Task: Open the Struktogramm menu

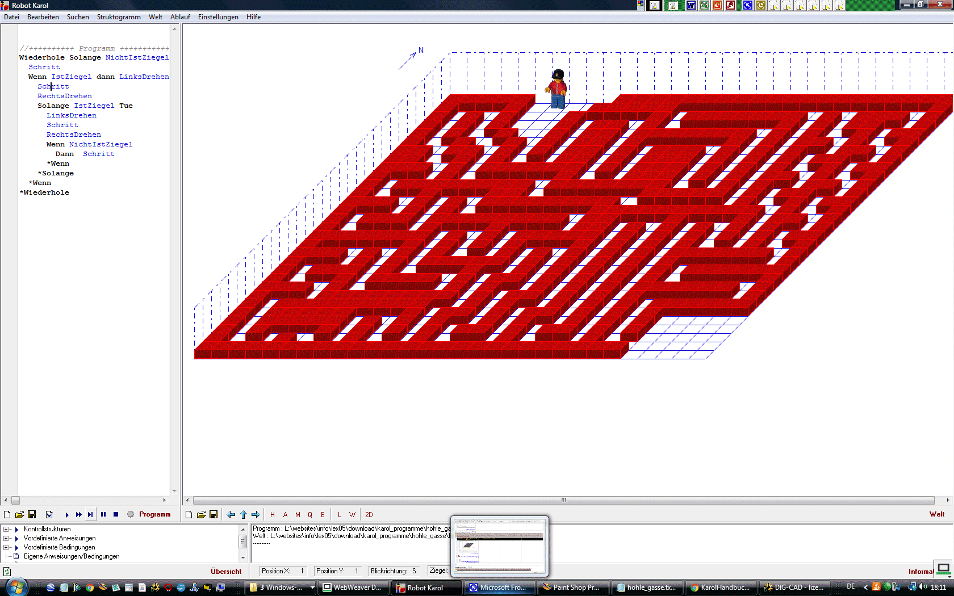Action: coord(119,17)
